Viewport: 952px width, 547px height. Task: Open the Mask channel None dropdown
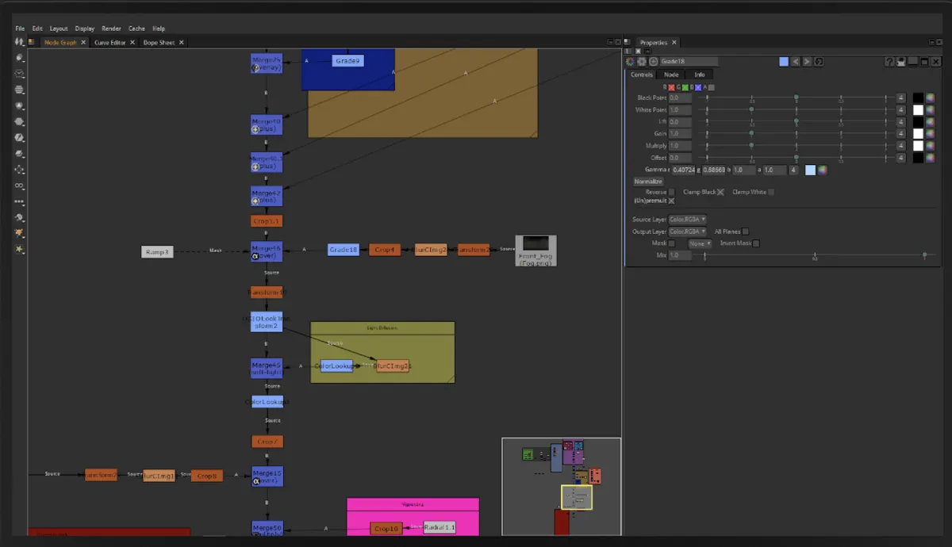coord(700,243)
